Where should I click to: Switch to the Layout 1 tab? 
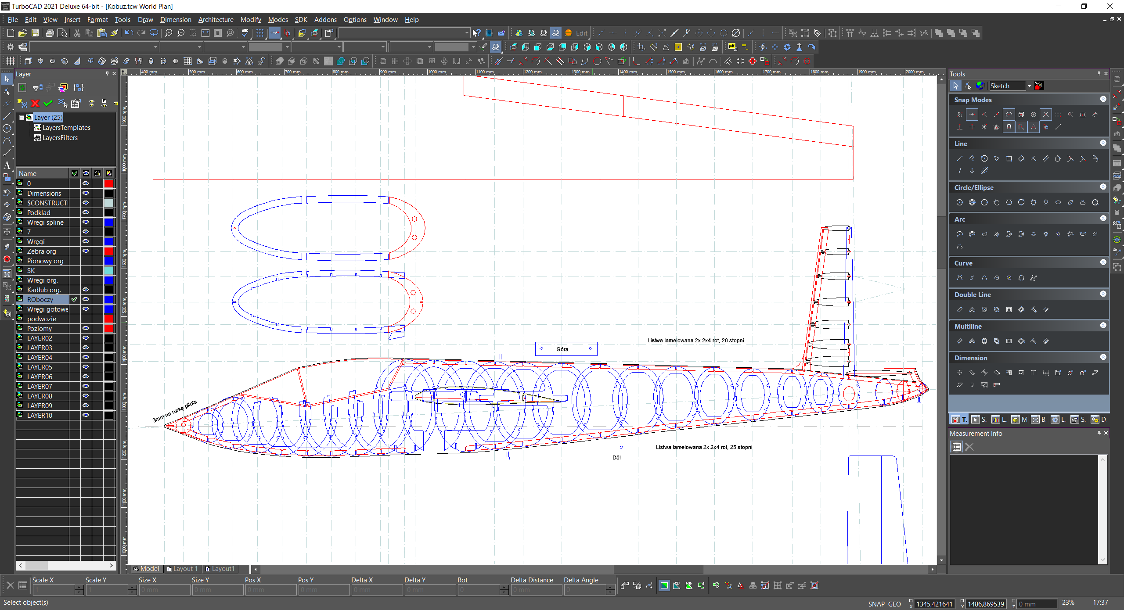[182, 569]
